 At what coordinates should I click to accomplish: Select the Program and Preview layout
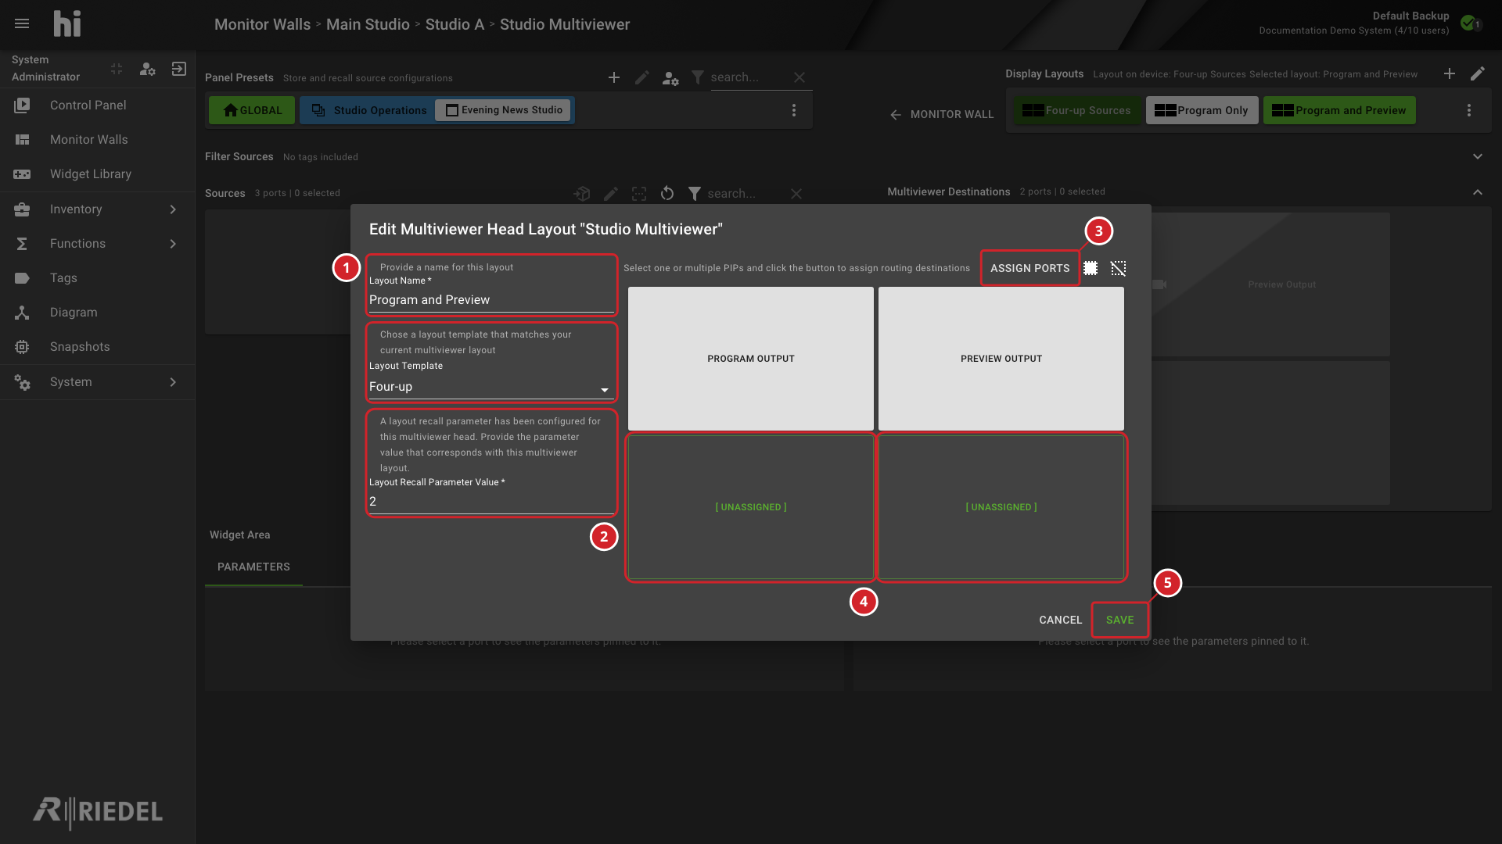tap(1339, 110)
